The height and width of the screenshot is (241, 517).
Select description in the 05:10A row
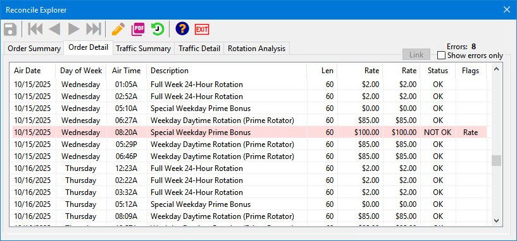click(227, 109)
